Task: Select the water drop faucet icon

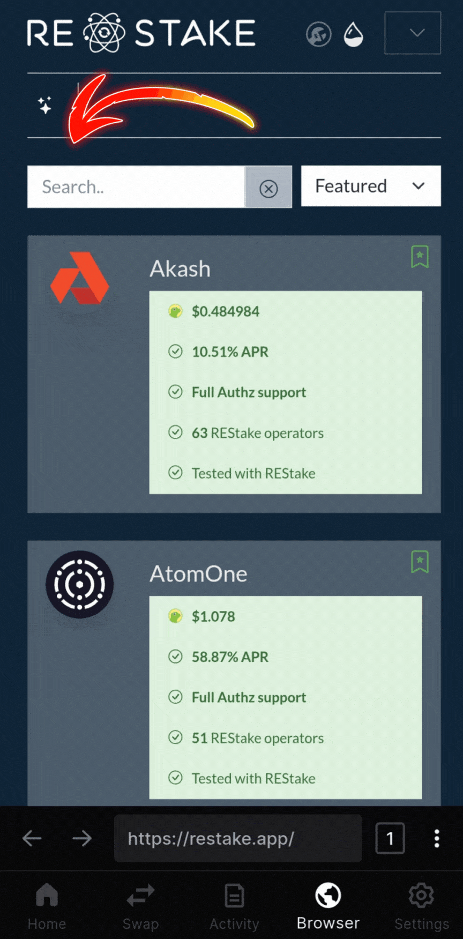Action: pyautogui.click(x=354, y=33)
